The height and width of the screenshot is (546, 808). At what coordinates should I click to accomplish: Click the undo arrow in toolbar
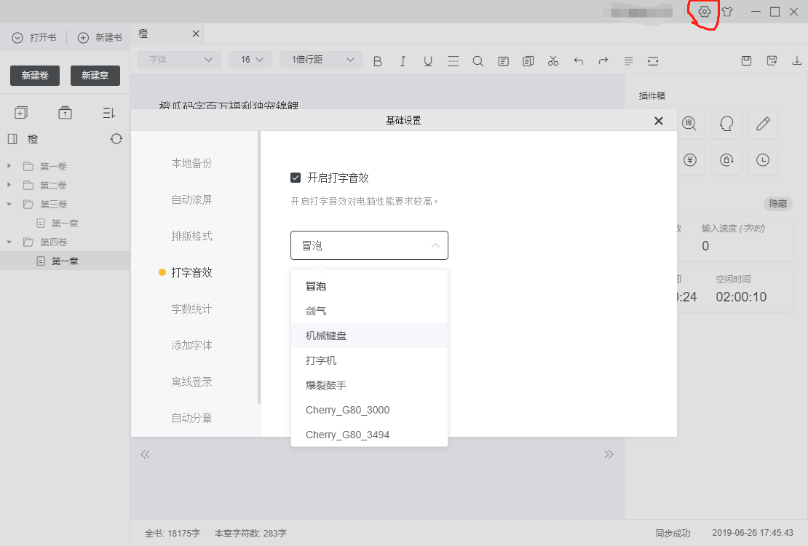coord(578,61)
